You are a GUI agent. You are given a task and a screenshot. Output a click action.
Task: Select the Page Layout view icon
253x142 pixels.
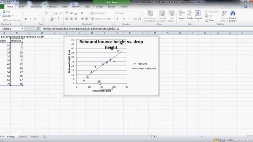point(220,140)
